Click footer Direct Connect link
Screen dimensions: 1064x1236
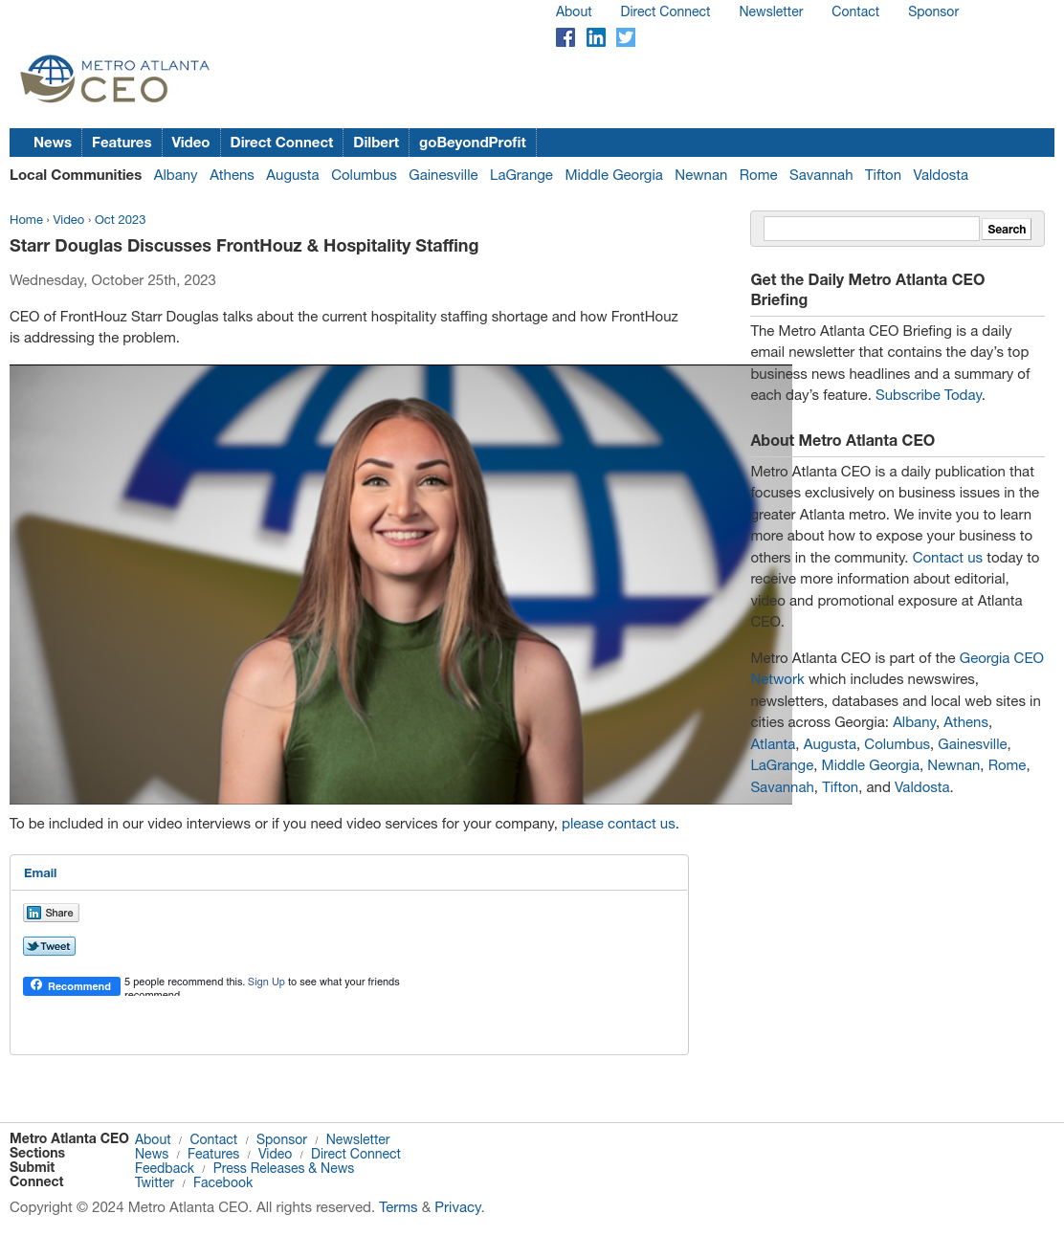pyautogui.click(x=356, y=1154)
